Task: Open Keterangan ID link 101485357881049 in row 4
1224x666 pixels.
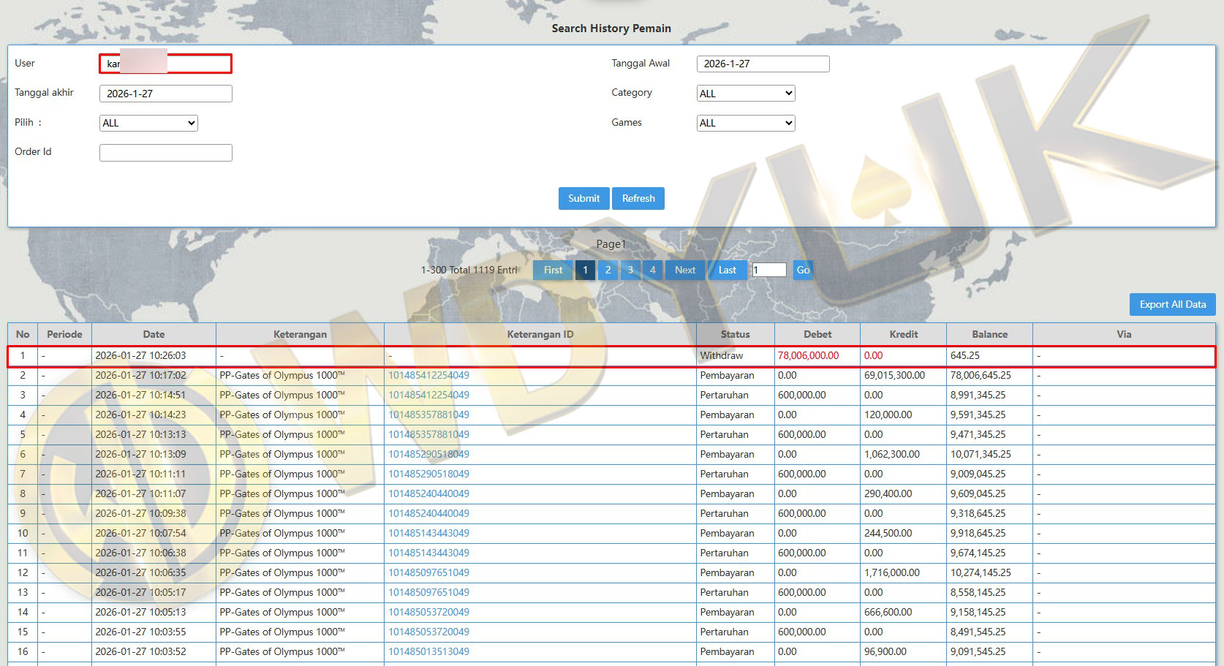Action: [428, 415]
